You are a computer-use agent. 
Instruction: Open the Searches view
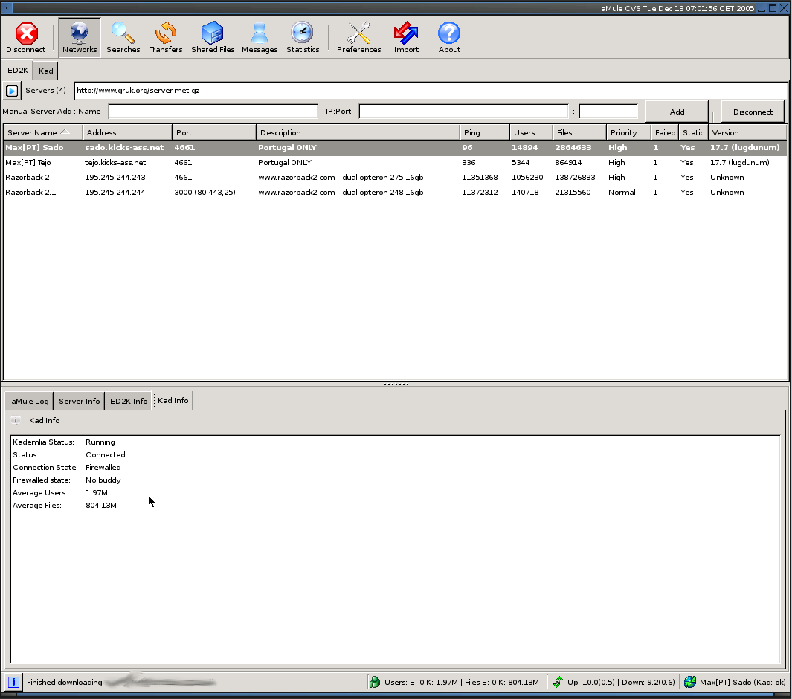[123, 37]
